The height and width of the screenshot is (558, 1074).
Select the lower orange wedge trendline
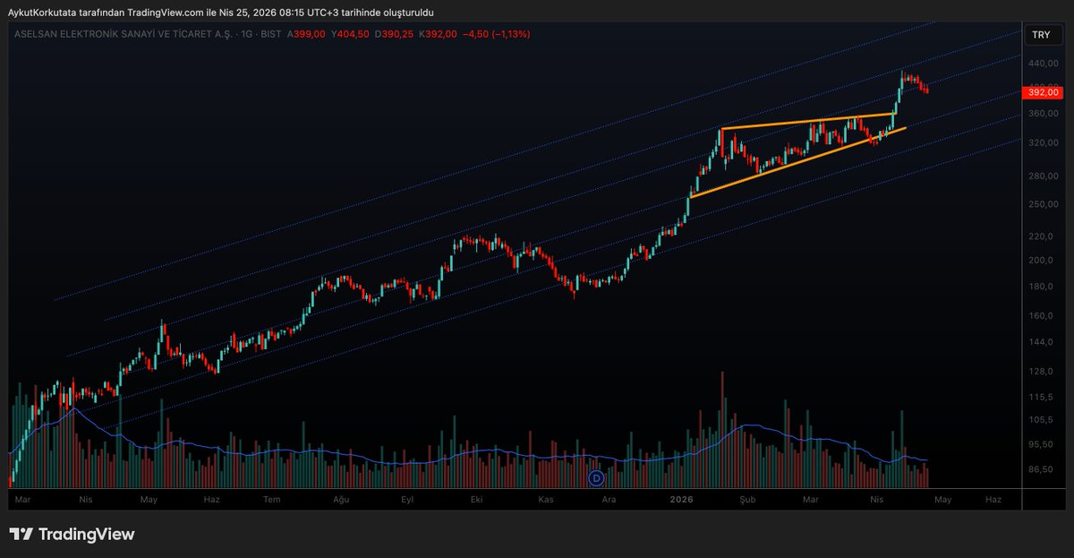click(x=797, y=162)
